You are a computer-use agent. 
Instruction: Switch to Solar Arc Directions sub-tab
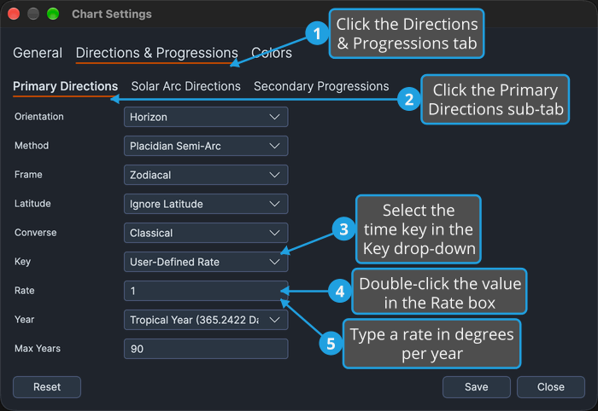point(185,86)
